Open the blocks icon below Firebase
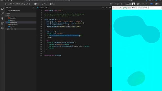 pos(2,23)
